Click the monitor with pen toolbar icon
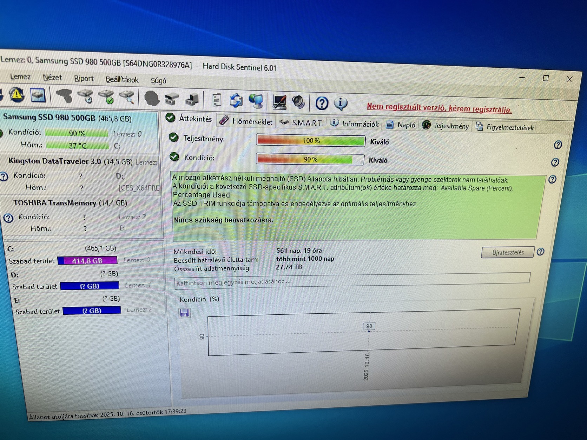Screen dimensions: 587x440 point(279,102)
